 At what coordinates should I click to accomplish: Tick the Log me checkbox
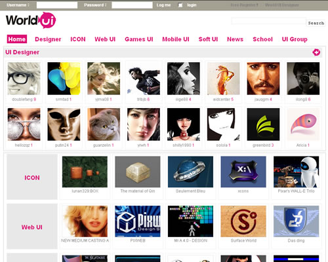(x=180, y=5)
